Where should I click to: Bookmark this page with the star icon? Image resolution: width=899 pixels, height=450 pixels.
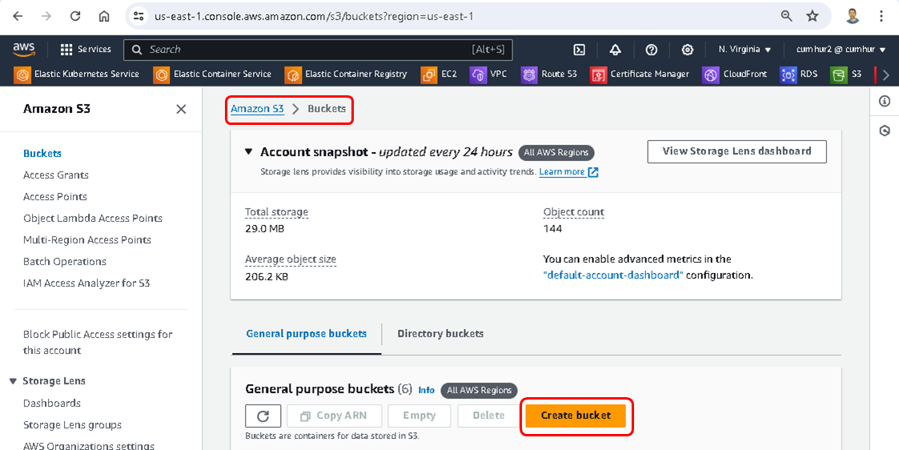click(813, 16)
